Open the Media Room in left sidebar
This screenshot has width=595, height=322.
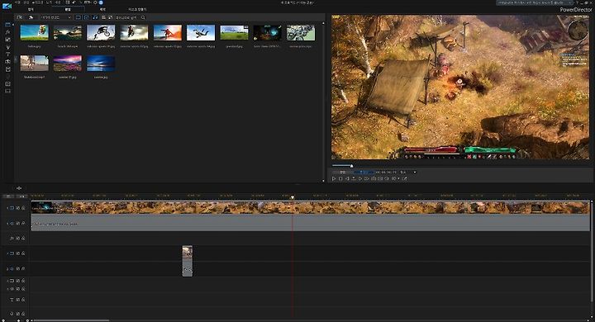click(7, 24)
